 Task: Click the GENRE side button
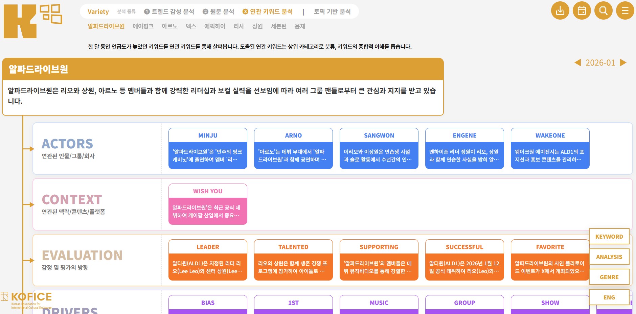tap(609, 277)
